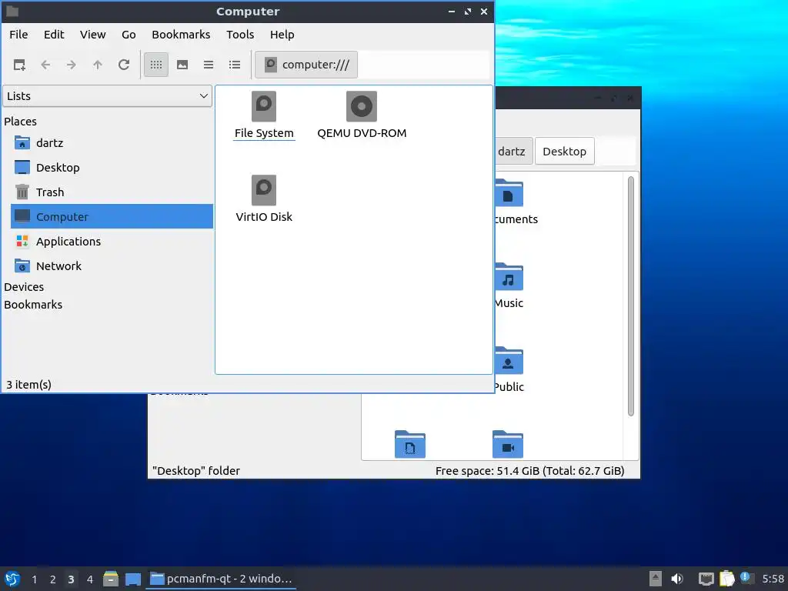Click pcmanfm-qt taskbar window group
Screen dimensions: 788x591
pos(221,579)
